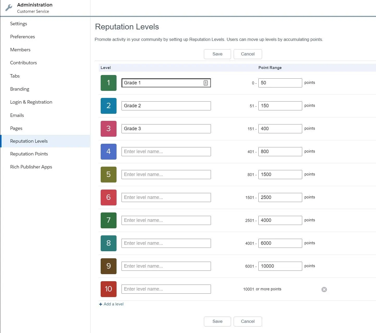376x333 pixels.
Task: Click the level 7 name field
Action: point(166,220)
